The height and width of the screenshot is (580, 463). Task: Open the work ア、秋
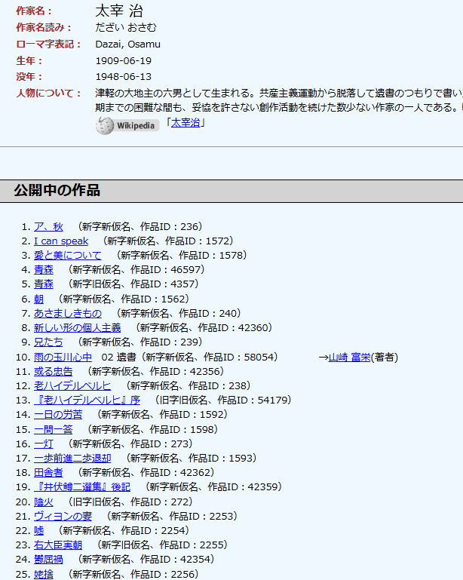[x=48, y=226]
